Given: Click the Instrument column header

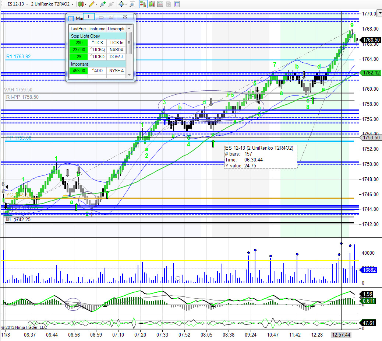Looking at the screenshot, I should tap(97, 28).
